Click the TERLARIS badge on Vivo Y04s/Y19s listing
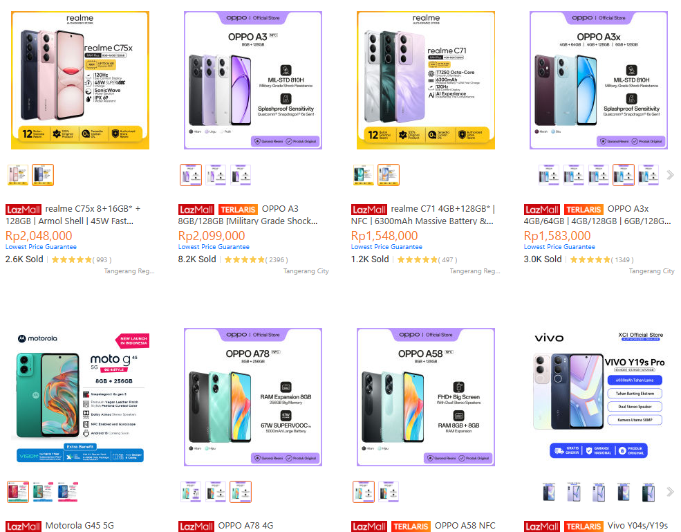681x532 pixels. coord(584,526)
